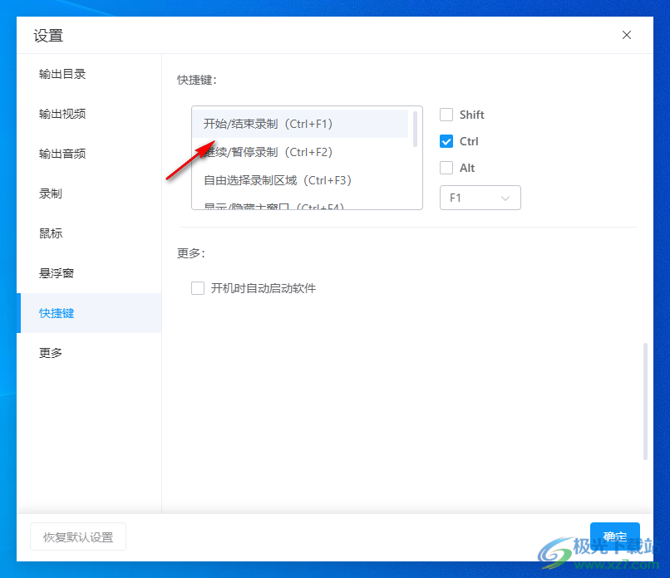Open the 输出视频 settings section

(x=89, y=114)
